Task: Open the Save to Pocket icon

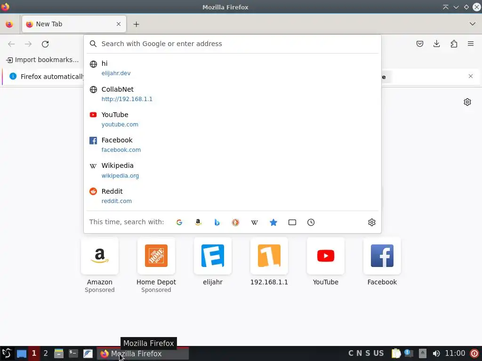Action: coord(419,44)
